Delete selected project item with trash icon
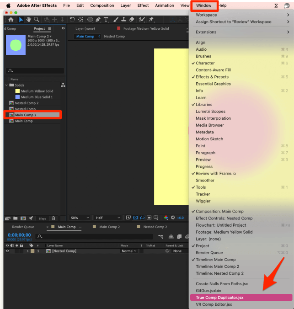Screen dimensions: 294x309 coord(53,218)
